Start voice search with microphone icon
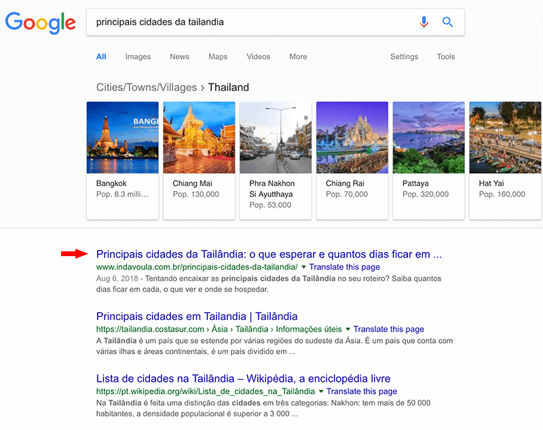 pyautogui.click(x=424, y=22)
